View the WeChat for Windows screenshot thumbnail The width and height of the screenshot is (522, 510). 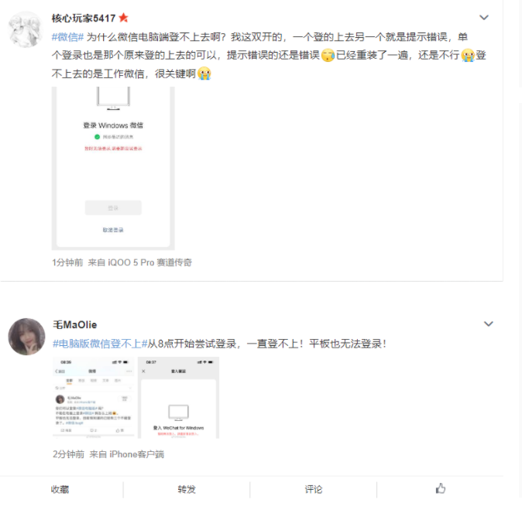coord(178,397)
